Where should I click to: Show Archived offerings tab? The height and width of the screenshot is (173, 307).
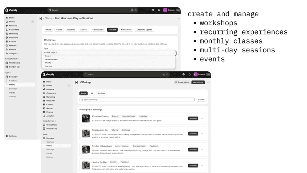coord(101,93)
